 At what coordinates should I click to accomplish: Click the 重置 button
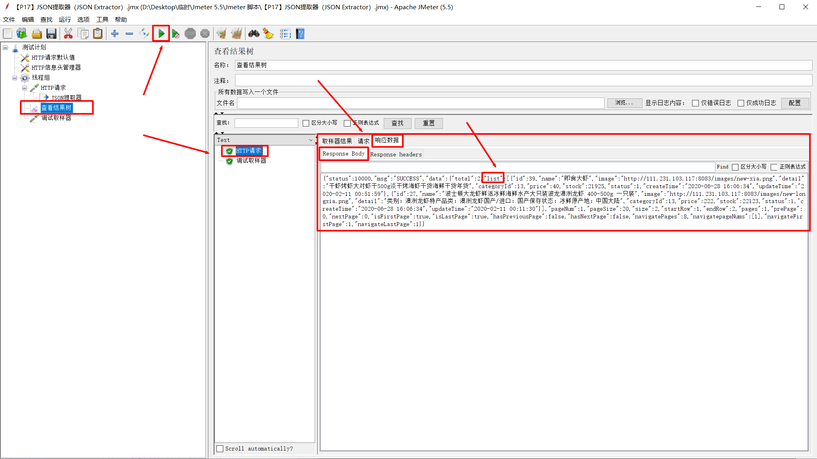[429, 123]
